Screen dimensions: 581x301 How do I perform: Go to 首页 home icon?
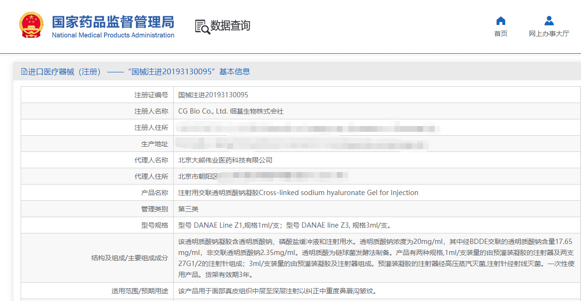[501, 21]
